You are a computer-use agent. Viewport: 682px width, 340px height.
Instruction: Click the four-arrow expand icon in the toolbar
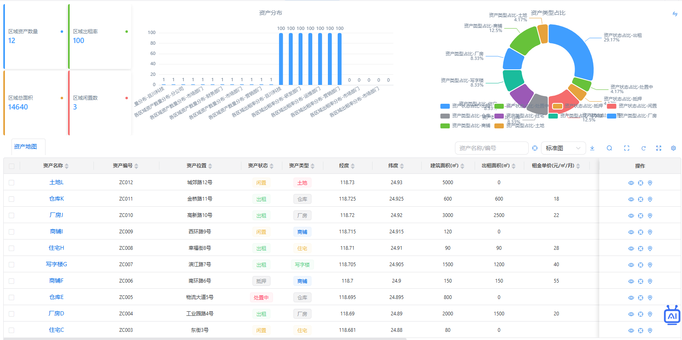click(x=659, y=148)
